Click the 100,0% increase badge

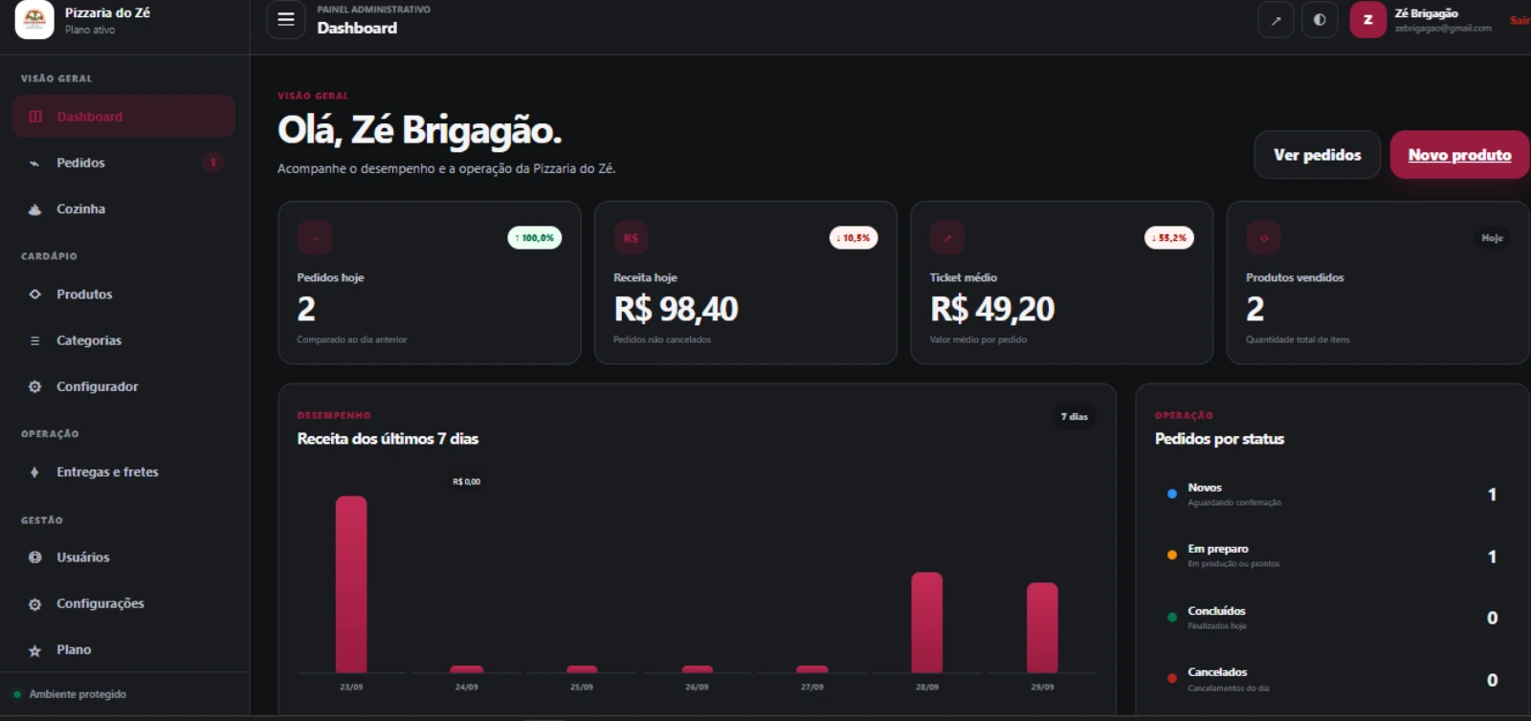click(x=535, y=238)
